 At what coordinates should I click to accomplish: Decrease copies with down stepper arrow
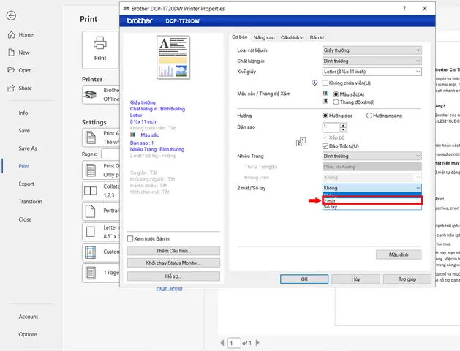click(343, 129)
